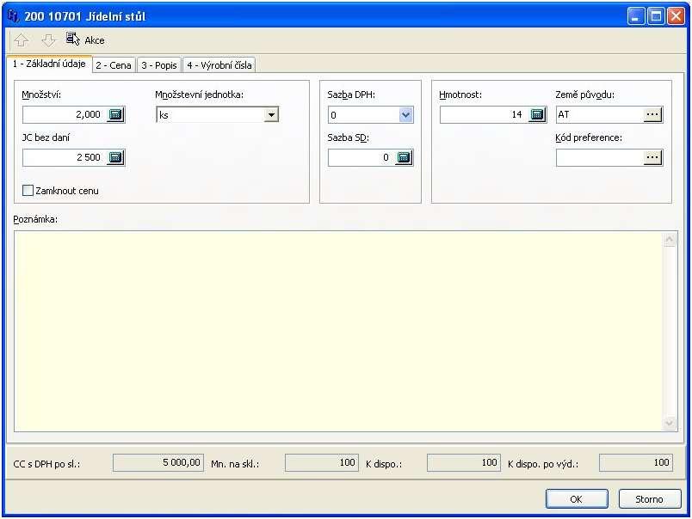
Task: Cancel with the Storno button
Action: [x=649, y=498]
